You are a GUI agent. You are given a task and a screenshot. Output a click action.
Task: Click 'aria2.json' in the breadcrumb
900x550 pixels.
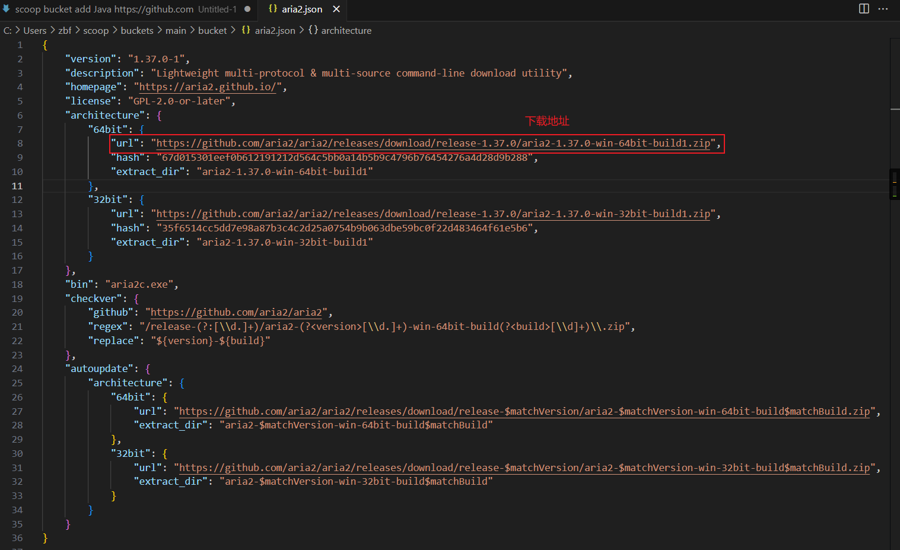(275, 30)
